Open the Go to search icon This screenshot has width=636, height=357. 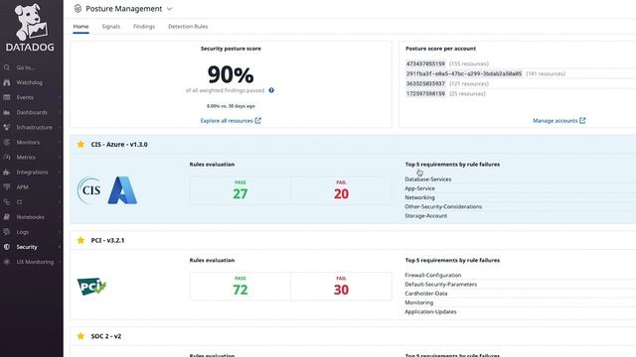coord(7,67)
